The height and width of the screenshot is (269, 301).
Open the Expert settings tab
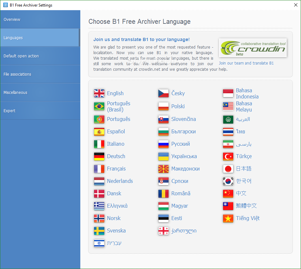(x=40, y=111)
